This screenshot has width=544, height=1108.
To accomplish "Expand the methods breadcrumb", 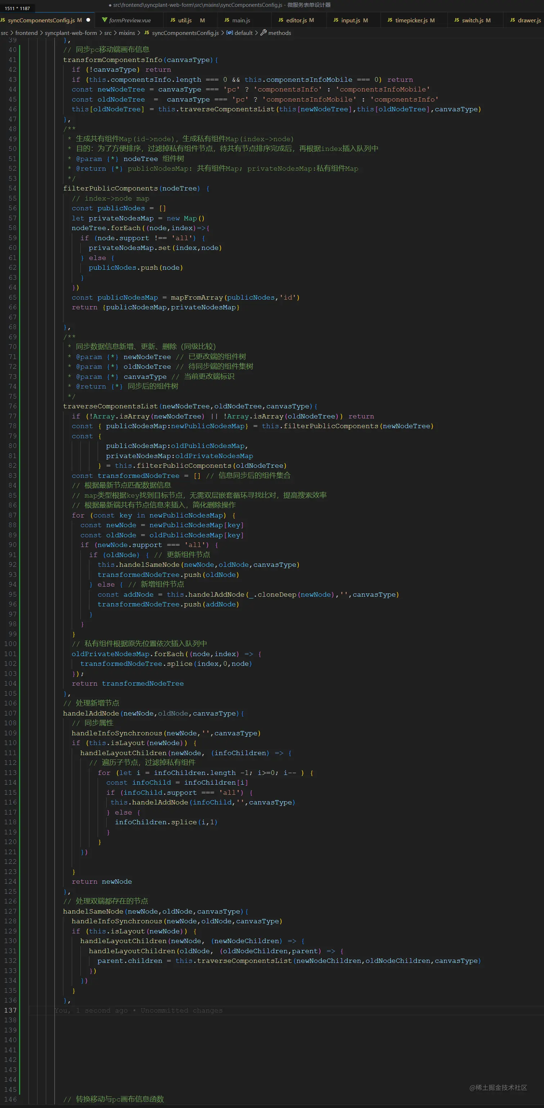I will pos(279,33).
